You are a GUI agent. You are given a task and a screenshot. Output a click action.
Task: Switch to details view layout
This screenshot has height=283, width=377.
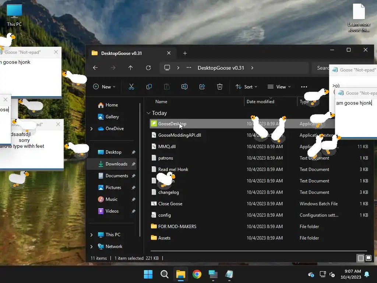[x=360, y=258]
